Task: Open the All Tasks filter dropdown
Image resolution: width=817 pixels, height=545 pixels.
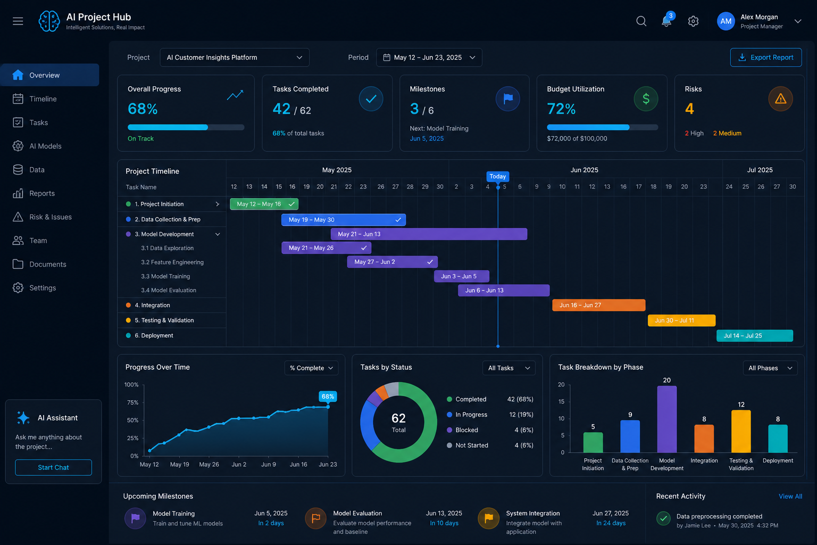Action: point(509,368)
